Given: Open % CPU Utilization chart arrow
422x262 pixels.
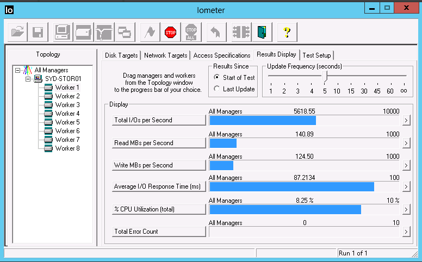Looking at the screenshot, I should pyautogui.click(x=406, y=209).
